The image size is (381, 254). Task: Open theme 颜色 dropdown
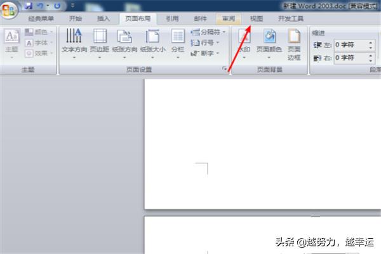tap(39, 32)
